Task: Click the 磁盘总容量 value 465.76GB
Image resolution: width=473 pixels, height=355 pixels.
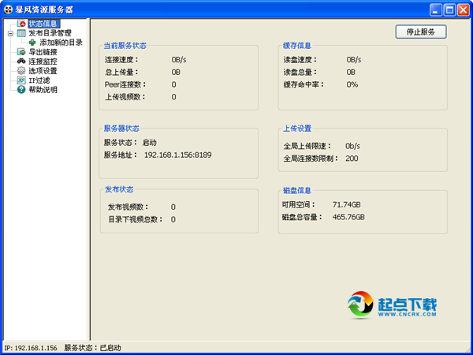Action: click(x=348, y=217)
